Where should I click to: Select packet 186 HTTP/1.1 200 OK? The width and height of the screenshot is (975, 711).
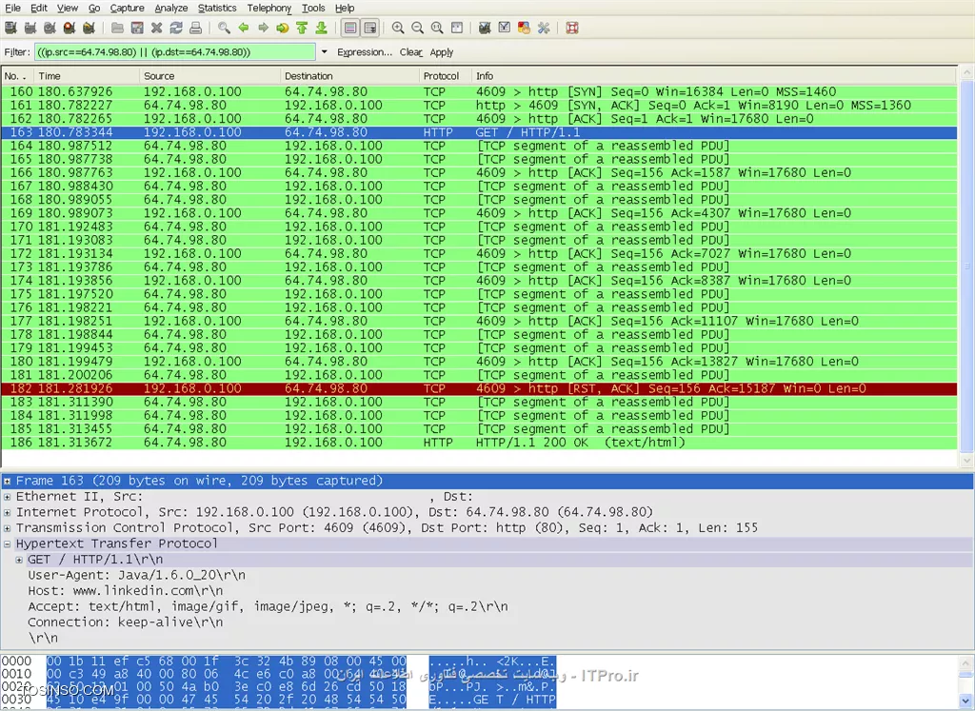click(x=479, y=443)
